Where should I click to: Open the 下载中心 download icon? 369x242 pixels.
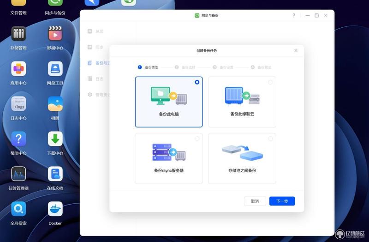(55, 139)
